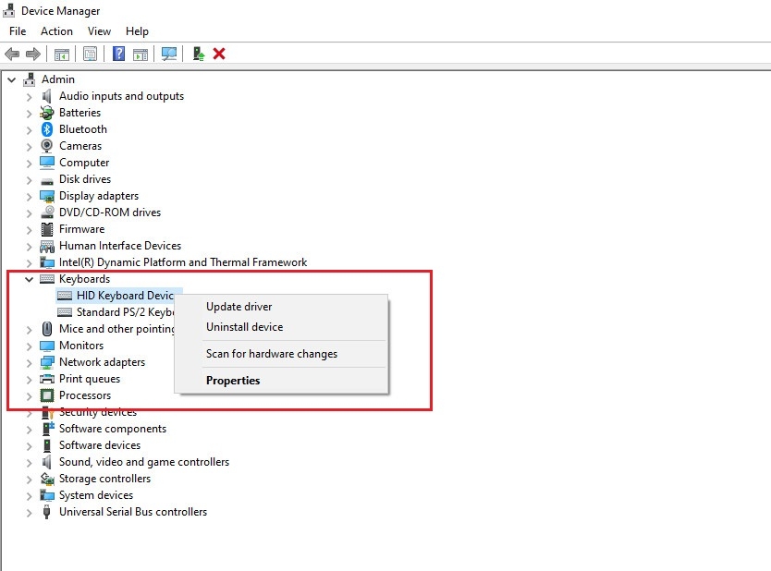Select the Standard PS/2 Keyboard entry

pos(125,312)
